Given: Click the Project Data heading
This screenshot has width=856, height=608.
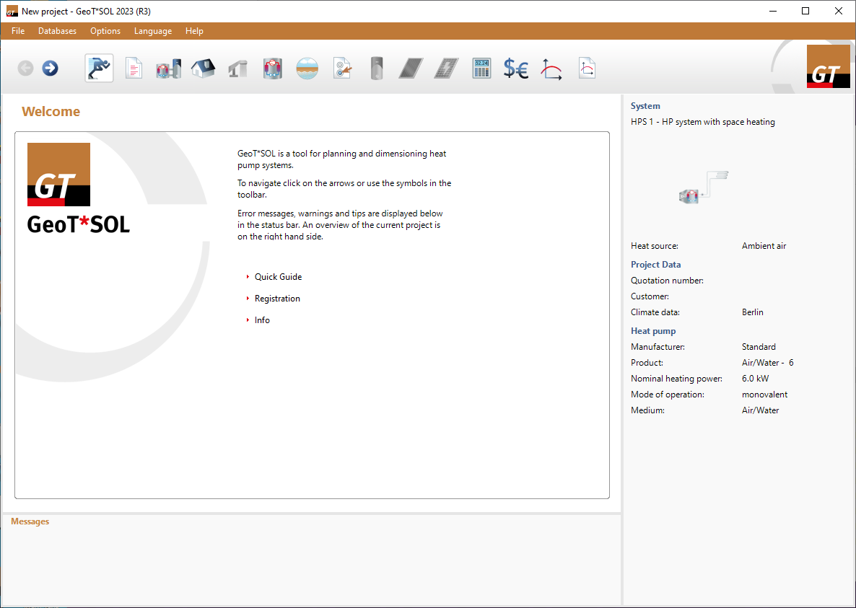Looking at the screenshot, I should click(x=655, y=265).
